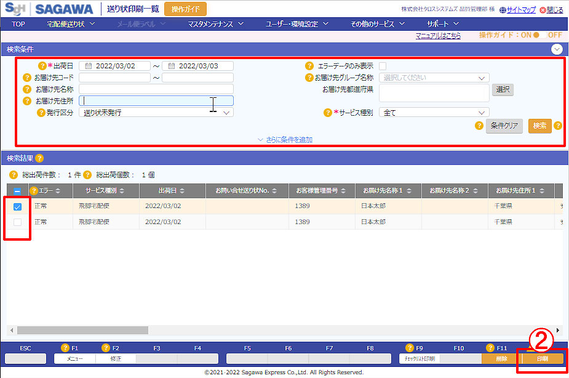Click the globe icon for サイトマップ
The height and width of the screenshot is (378, 569).
(x=502, y=10)
